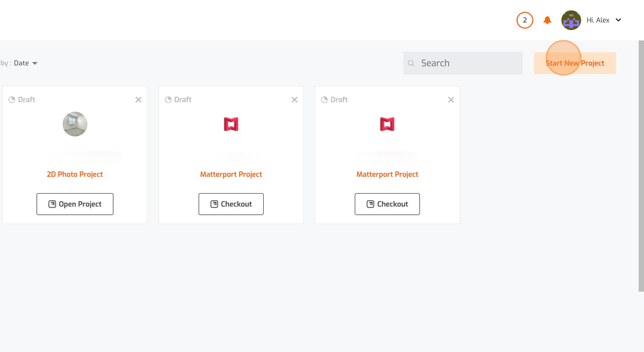Close the 2D Photo Project card
Screen dimensions: 644x352
(x=138, y=100)
